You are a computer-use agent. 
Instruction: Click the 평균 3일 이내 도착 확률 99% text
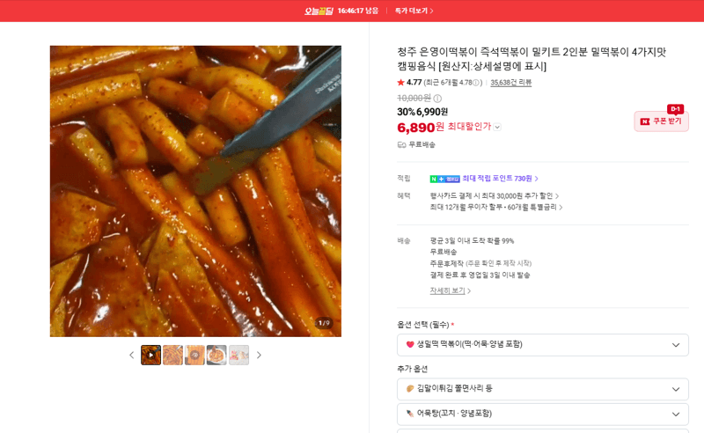[472, 241]
